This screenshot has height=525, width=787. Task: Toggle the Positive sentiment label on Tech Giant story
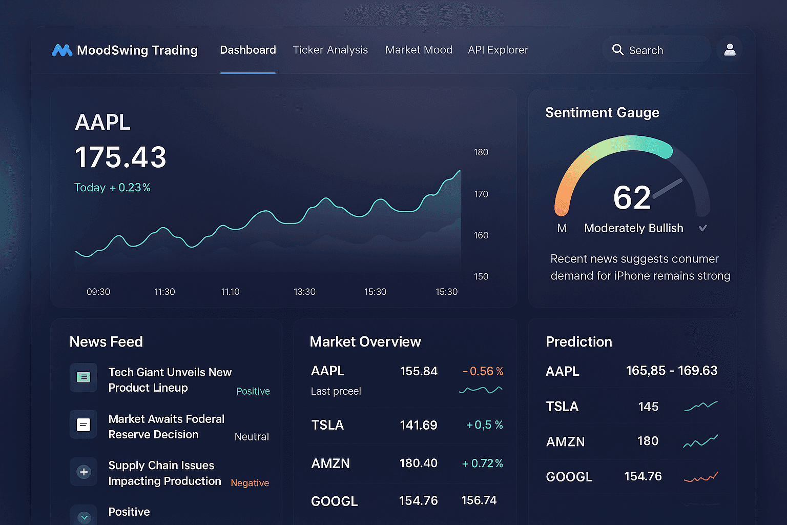click(x=253, y=391)
